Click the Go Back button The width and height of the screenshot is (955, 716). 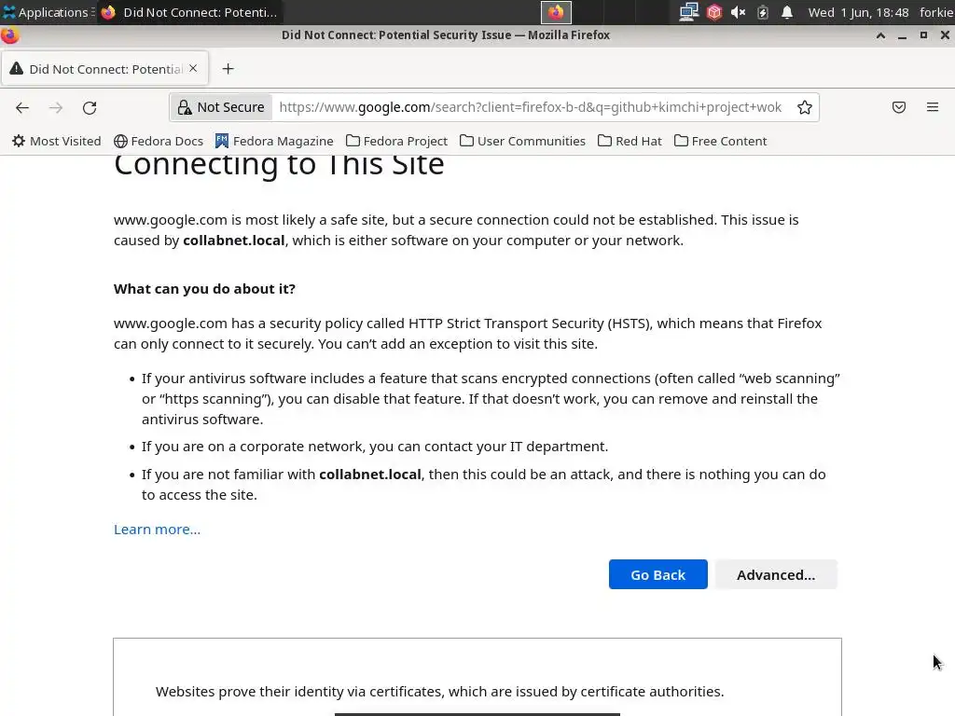(x=657, y=574)
